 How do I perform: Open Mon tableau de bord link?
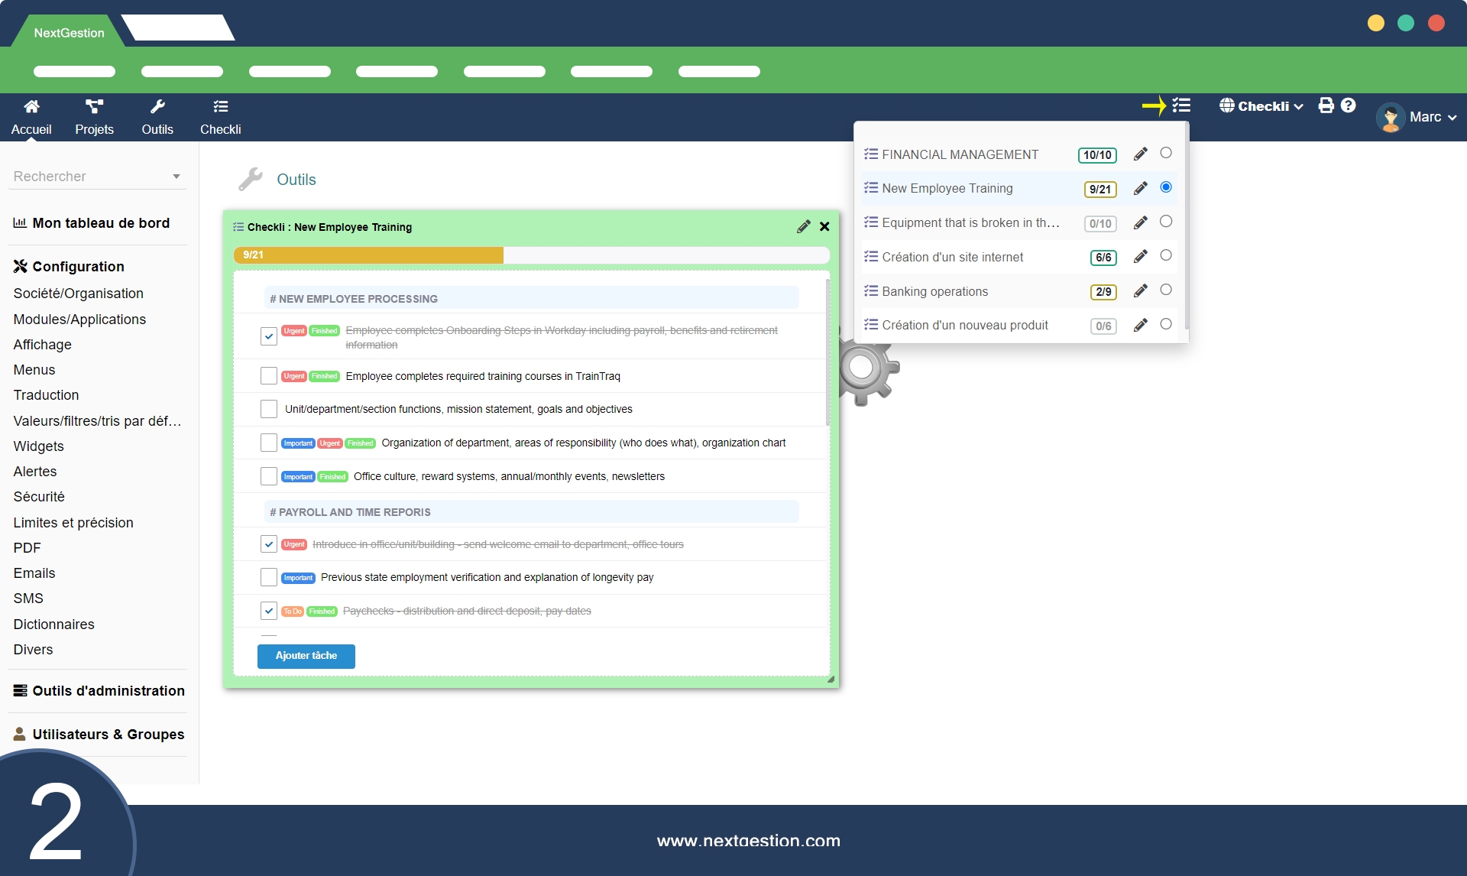pyautogui.click(x=101, y=223)
